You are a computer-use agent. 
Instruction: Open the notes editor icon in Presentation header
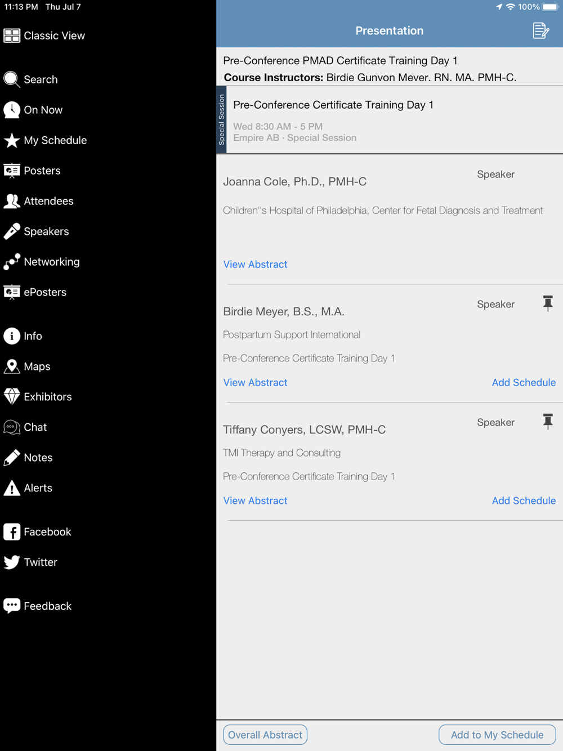[x=540, y=30]
